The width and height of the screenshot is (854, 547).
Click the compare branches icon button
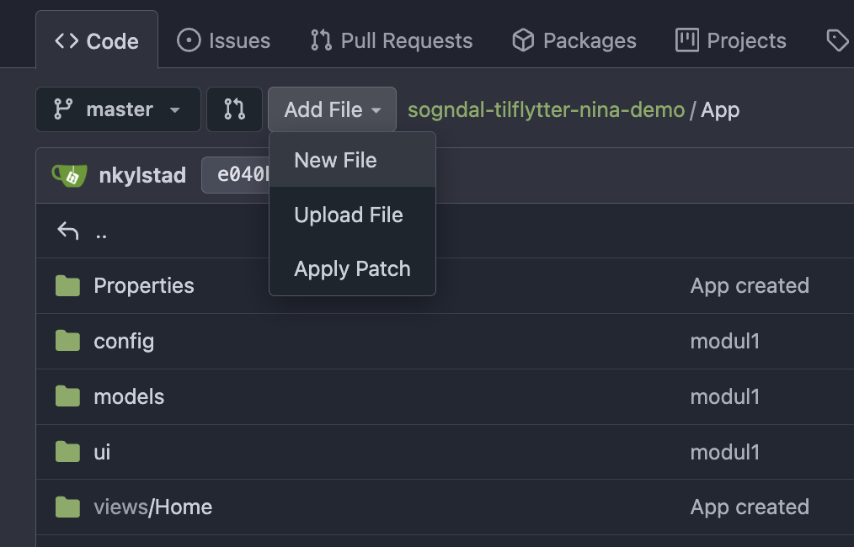[x=235, y=109]
